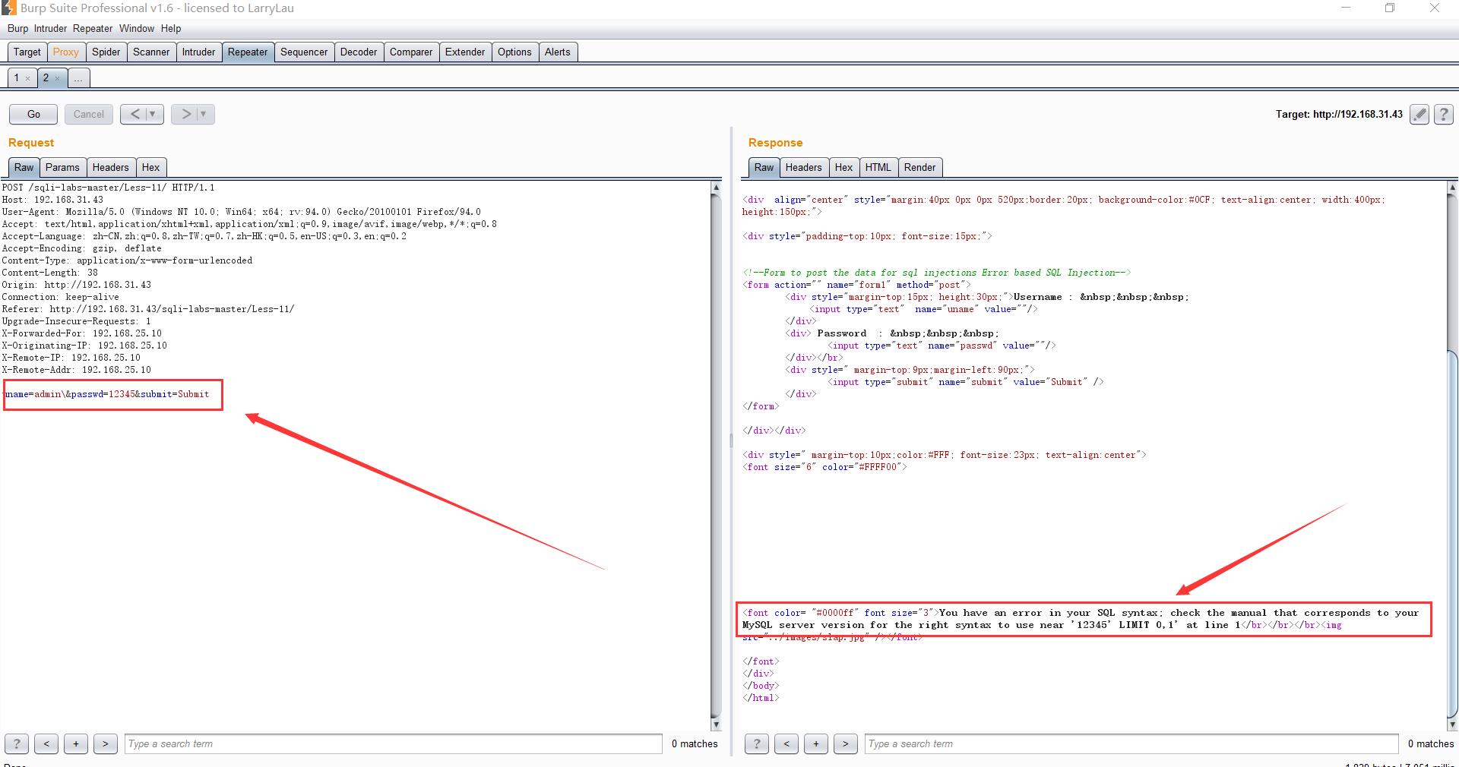Click the Target: http://192.168.31.43 label
The image size is (1459, 767).
pyautogui.click(x=1339, y=115)
